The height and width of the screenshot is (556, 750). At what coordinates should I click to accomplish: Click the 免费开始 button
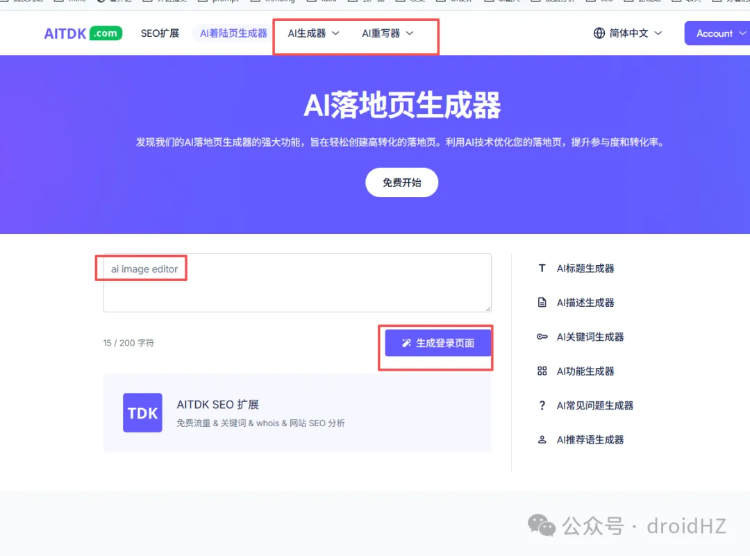point(401,183)
